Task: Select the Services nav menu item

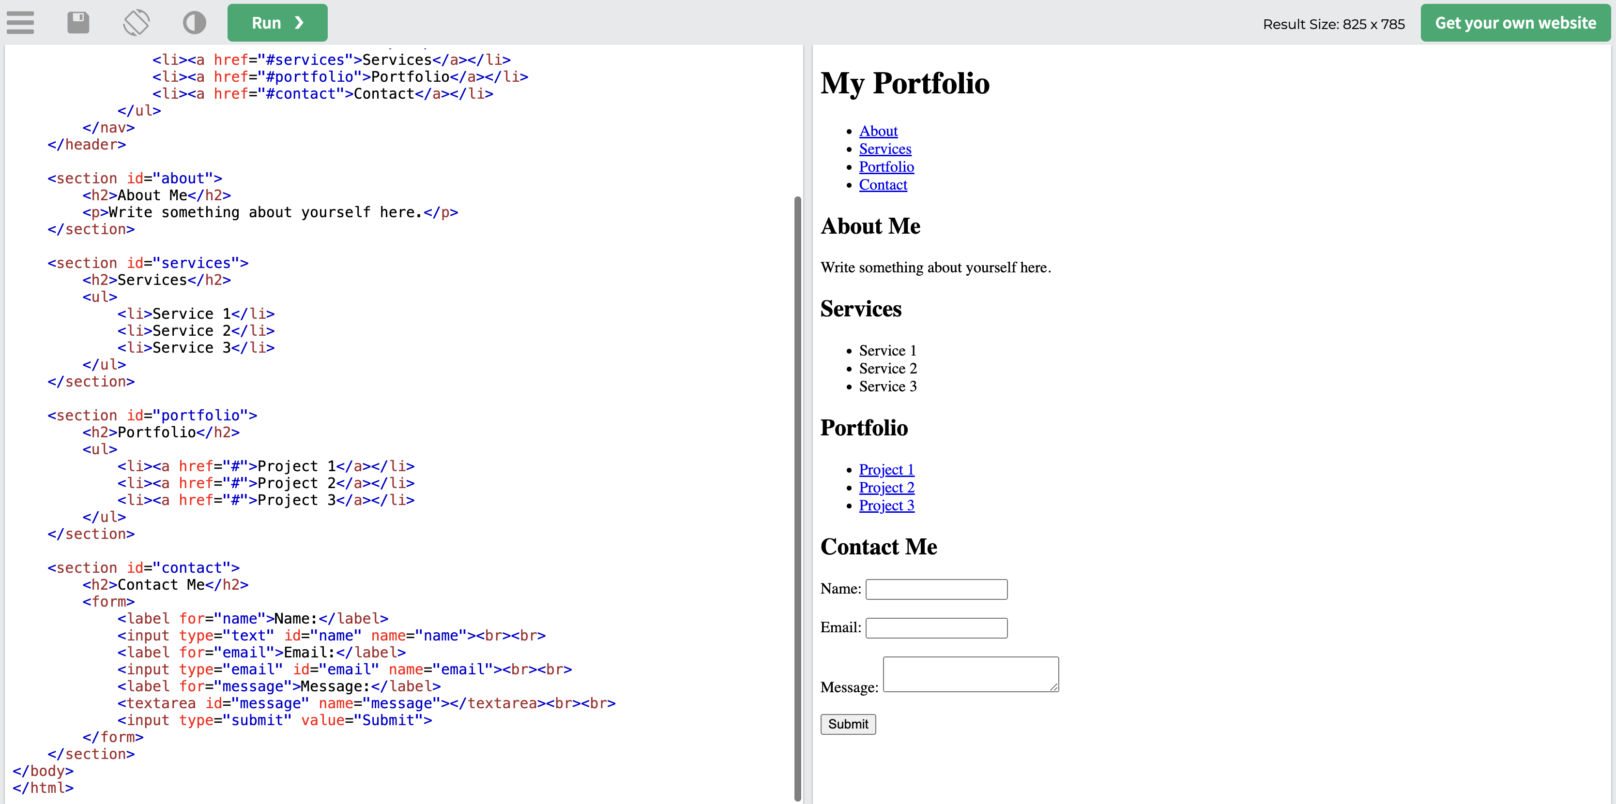Action: (x=885, y=148)
